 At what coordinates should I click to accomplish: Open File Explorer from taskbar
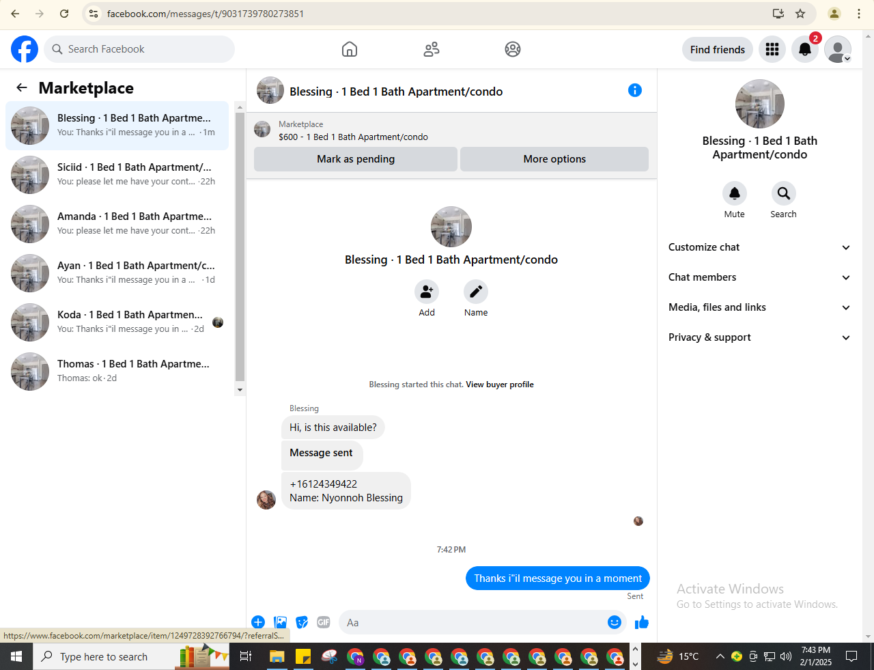click(277, 657)
